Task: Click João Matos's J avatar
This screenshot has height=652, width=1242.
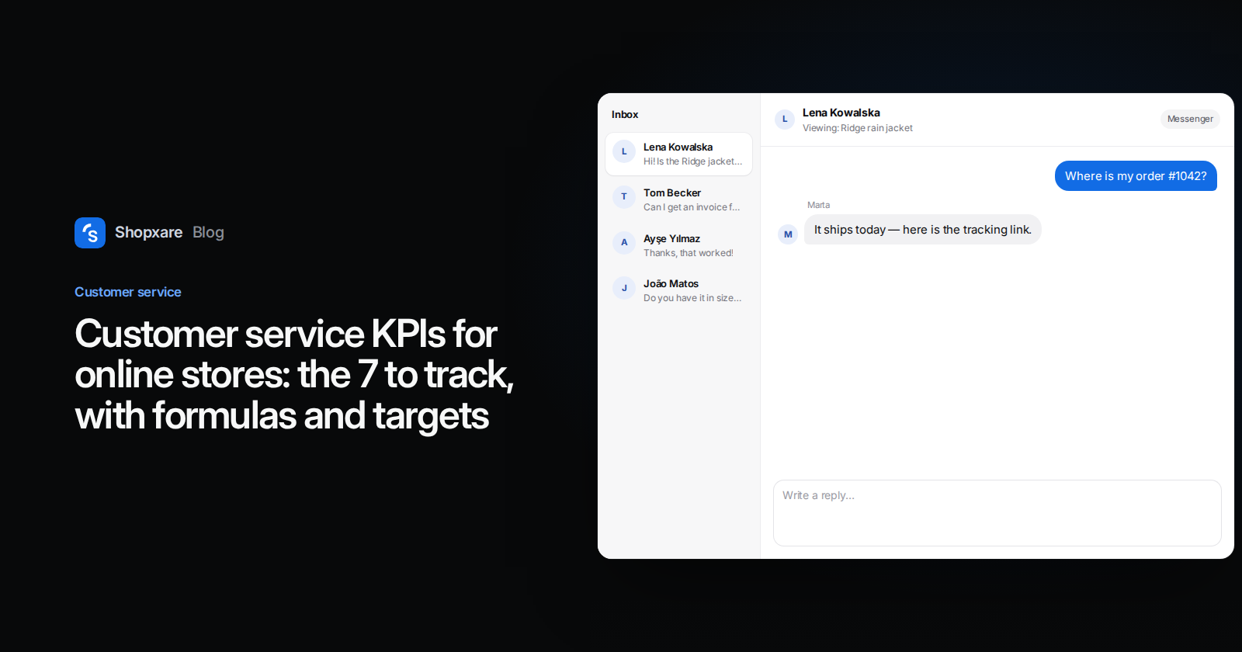Action: 624,288
